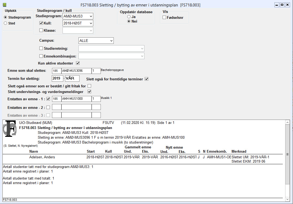Click the Bacheloroppgave course name label
The image size is (293, 204).
pyautogui.click(x=112, y=70)
